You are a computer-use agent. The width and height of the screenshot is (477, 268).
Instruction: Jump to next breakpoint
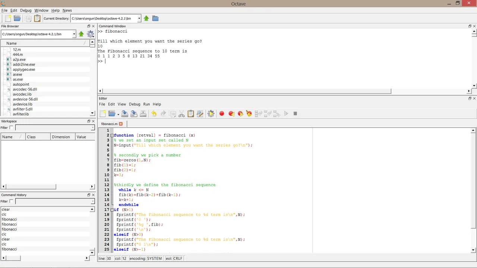(x=240, y=114)
